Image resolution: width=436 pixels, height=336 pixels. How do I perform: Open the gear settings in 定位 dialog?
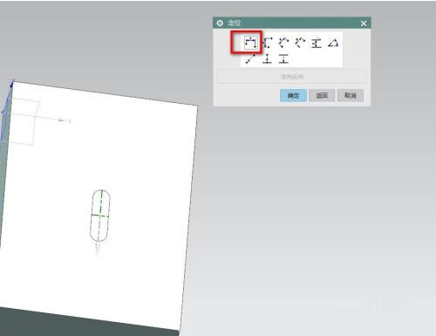(220, 23)
